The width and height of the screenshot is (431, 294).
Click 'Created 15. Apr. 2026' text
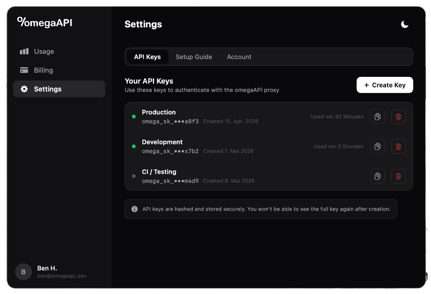tap(231, 121)
